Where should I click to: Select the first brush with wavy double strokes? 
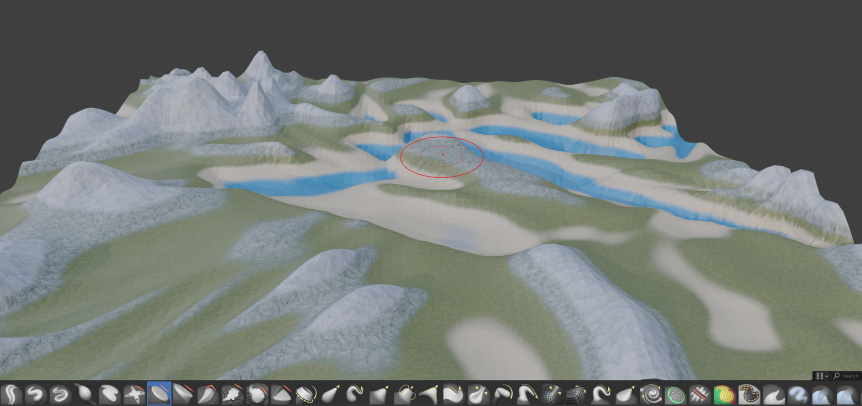pyautogui.click(x=11, y=394)
